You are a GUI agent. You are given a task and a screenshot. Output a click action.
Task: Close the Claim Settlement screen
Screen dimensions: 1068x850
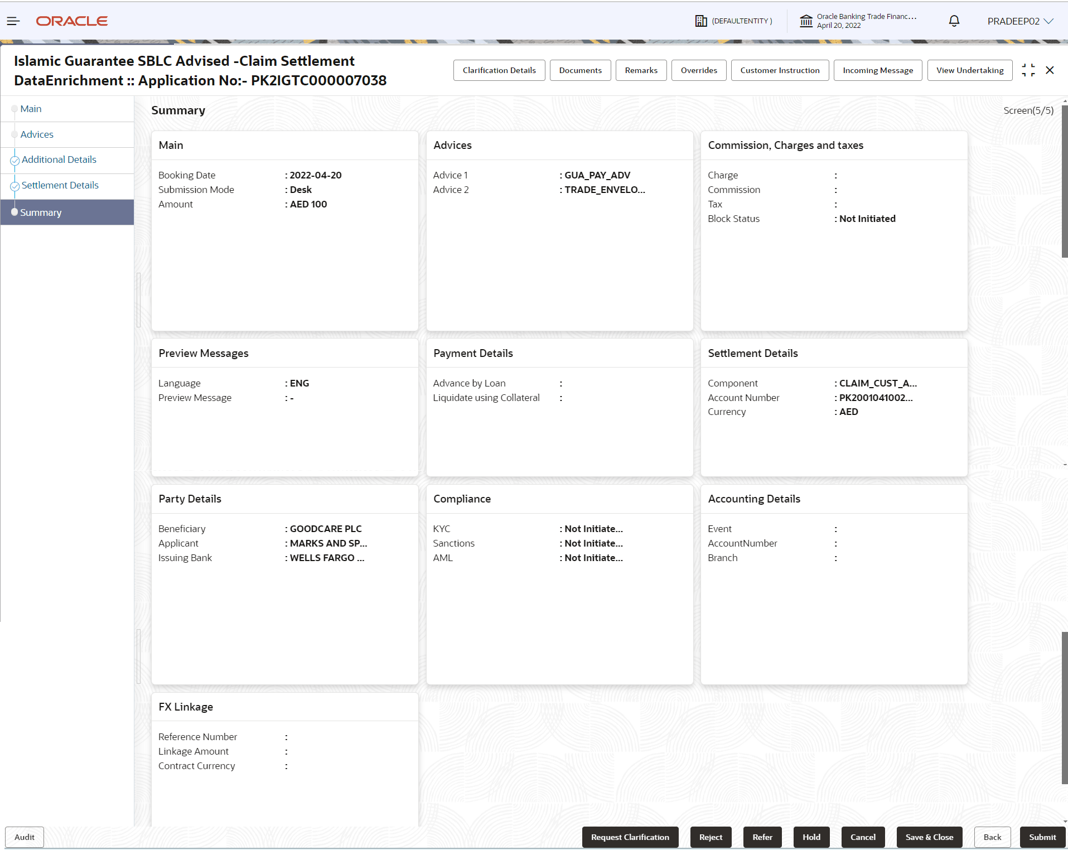pos(1050,70)
